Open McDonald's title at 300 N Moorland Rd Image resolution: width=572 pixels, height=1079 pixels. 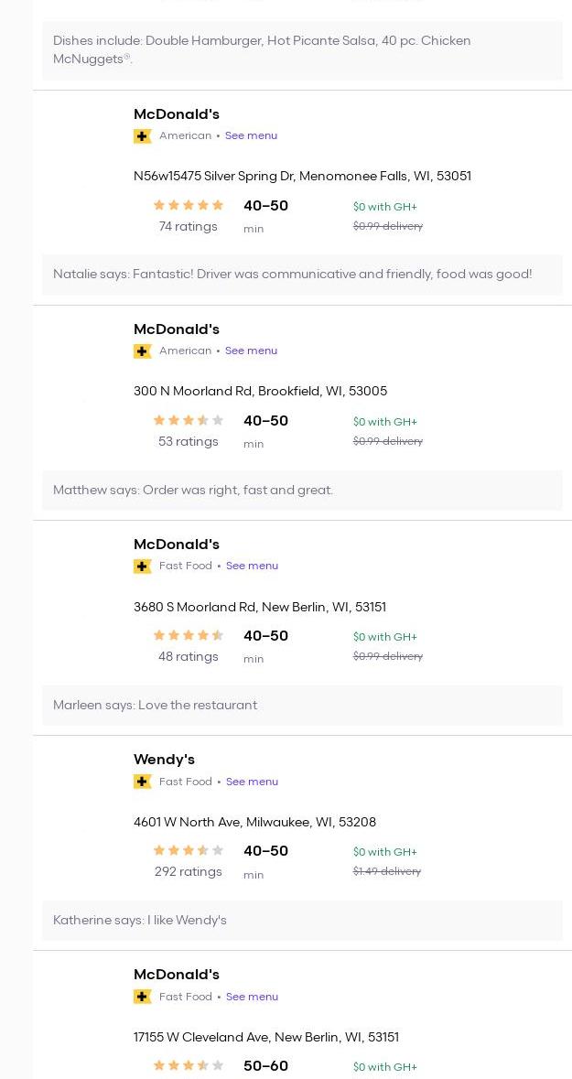(177, 329)
